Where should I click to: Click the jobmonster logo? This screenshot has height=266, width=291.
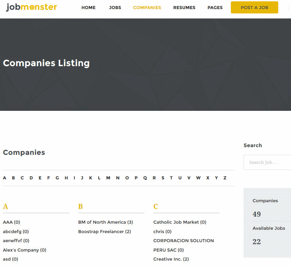pyautogui.click(x=31, y=7)
